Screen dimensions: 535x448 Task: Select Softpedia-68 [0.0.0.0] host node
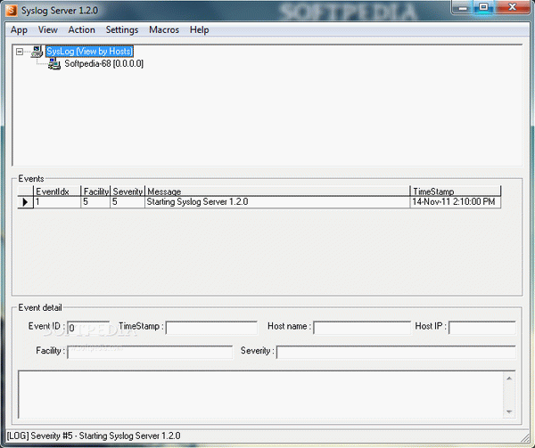pos(104,64)
